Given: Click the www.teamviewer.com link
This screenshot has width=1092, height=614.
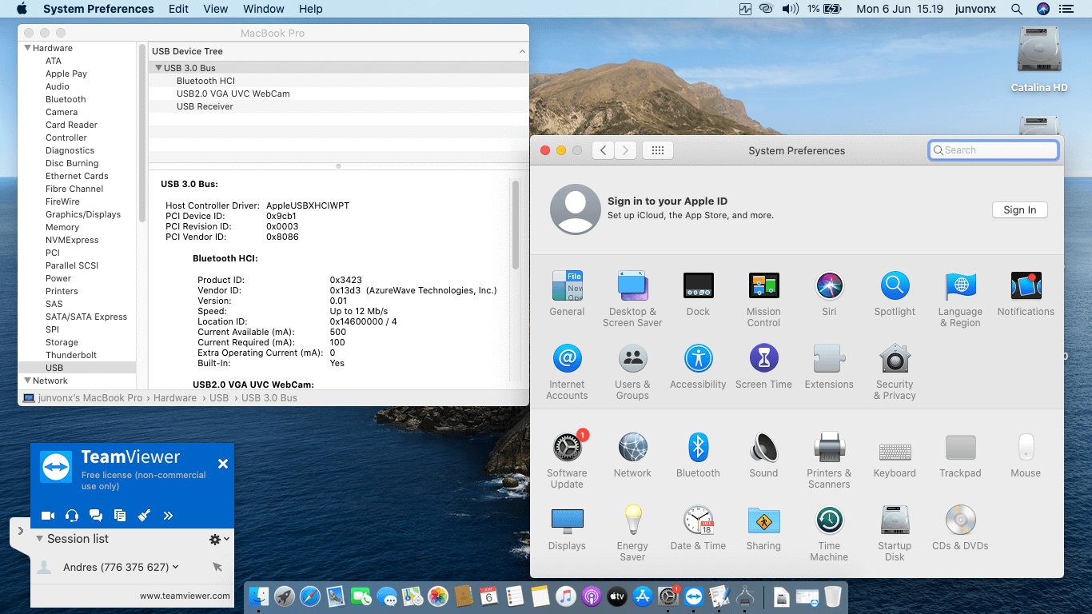Looking at the screenshot, I should 185,596.
